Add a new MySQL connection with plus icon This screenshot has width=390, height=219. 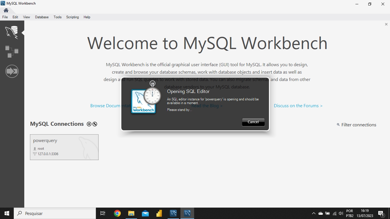tap(89, 124)
